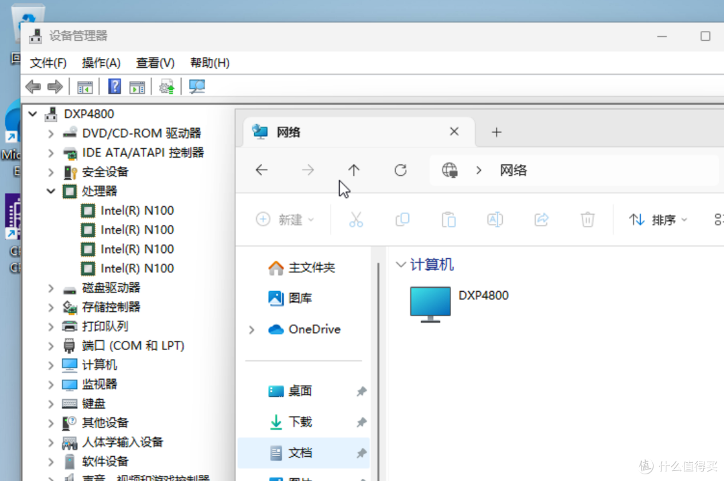Image resolution: width=724 pixels, height=481 pixels.
Task: Open Device Manager help icon
Action: pos(114,87)
